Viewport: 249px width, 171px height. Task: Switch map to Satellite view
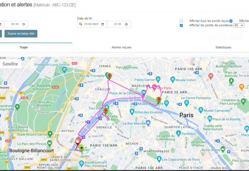click(x=10, y=64)
